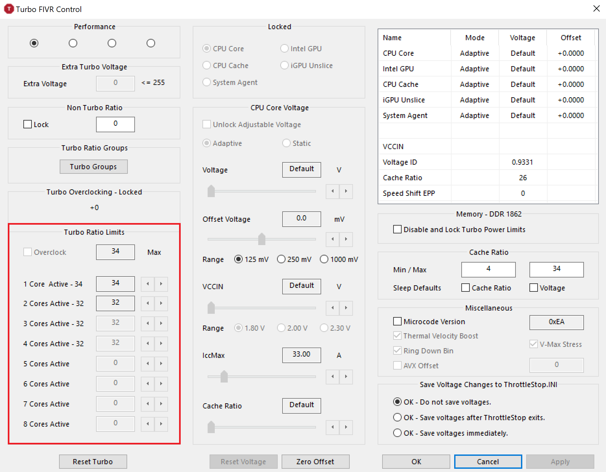Increase the 7 Cores Active ratio with right arrow
606x472 pixels.
(x=161, y=404)
